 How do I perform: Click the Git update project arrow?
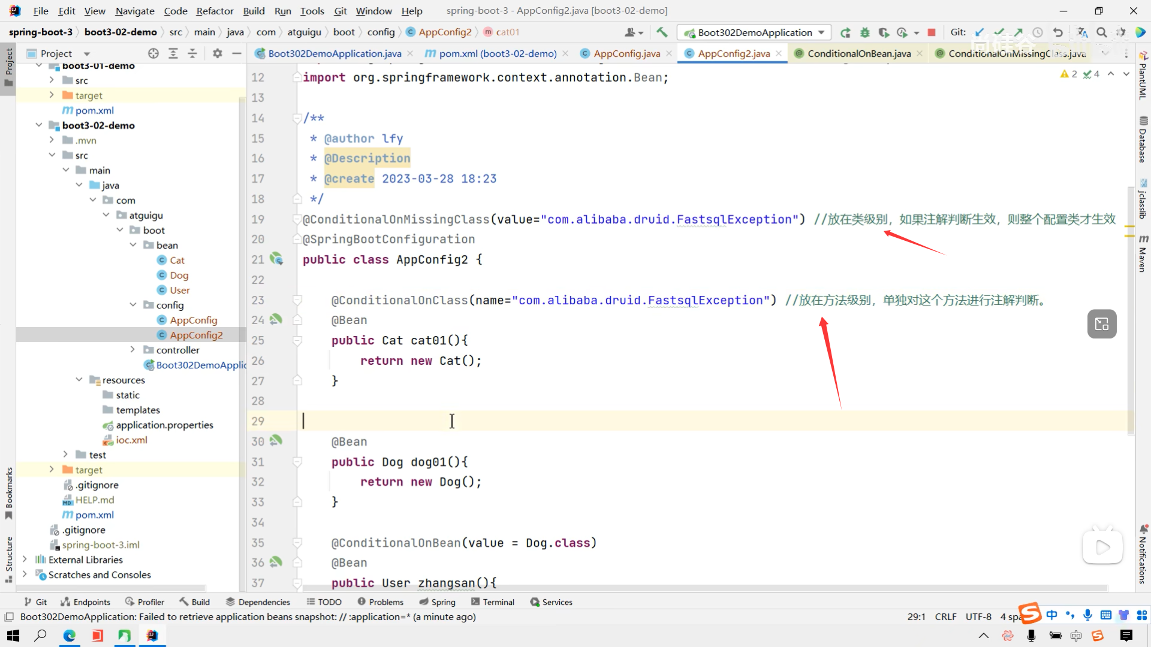click(x=980, y=32)
